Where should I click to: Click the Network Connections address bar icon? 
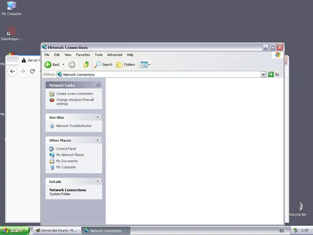pos(60,75)
